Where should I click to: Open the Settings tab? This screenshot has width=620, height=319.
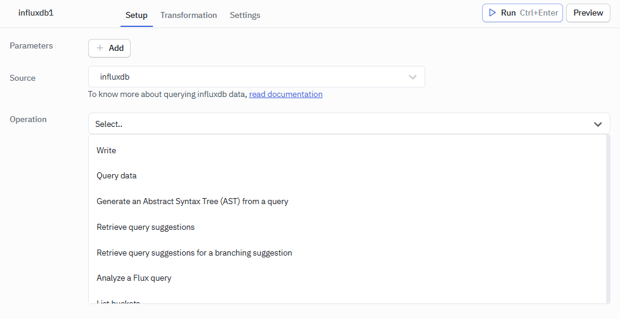245,15
